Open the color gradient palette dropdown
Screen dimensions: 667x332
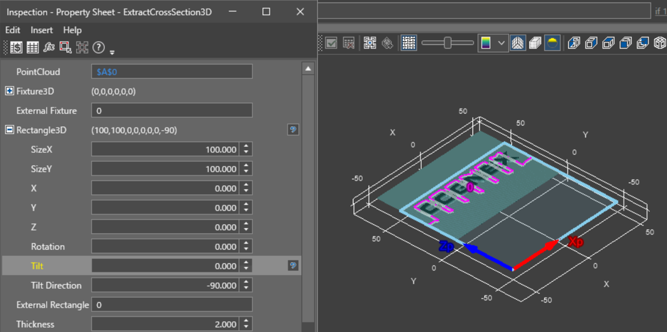pyautogui.click(x=501, y=43)
